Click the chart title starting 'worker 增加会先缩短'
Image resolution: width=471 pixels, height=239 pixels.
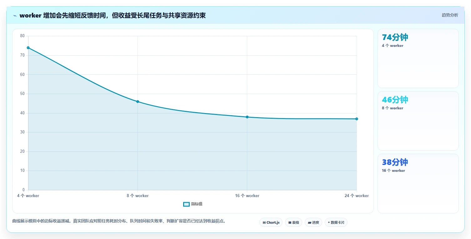[113, 15]
